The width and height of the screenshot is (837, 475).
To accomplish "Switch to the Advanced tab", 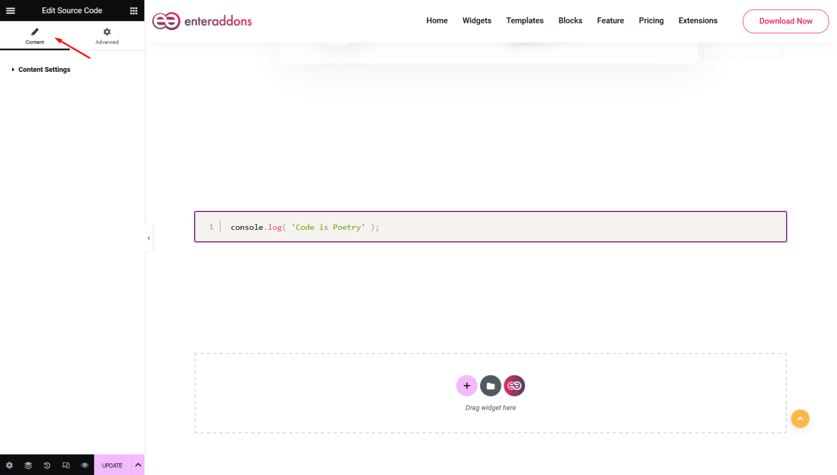I will point(106,36).
